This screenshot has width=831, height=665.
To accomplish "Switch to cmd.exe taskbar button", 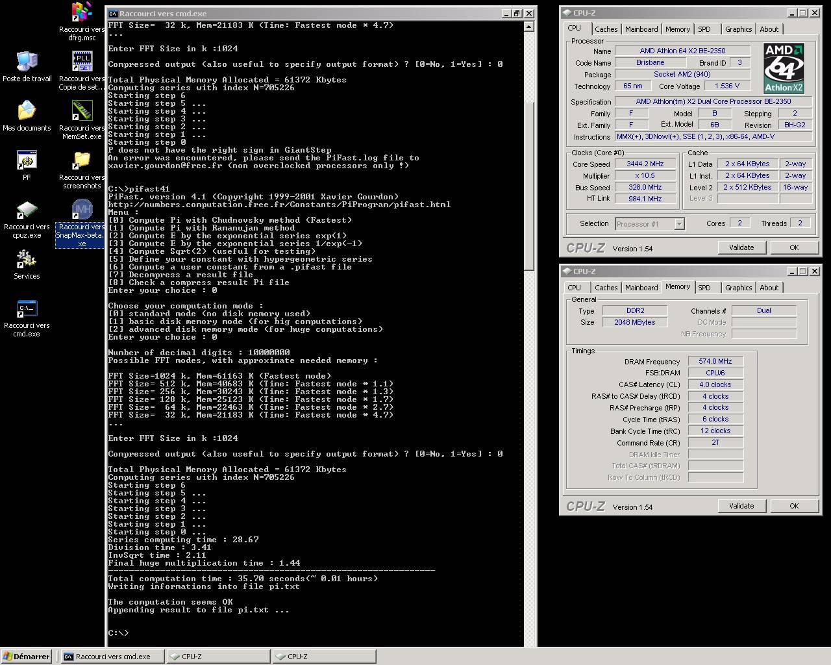I will click(112, 657).
